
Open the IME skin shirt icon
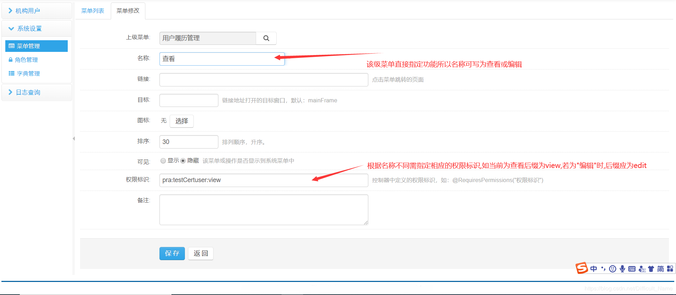click(651, 269)
